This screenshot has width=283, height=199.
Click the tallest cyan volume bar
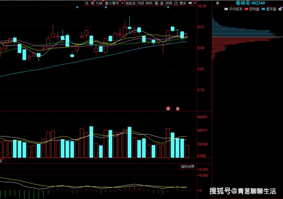(x=91, y=142)
